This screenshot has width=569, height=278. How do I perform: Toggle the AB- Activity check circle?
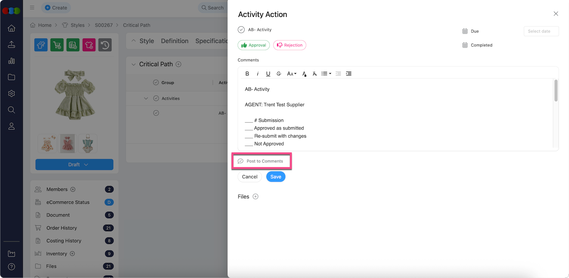coord(241,30)
